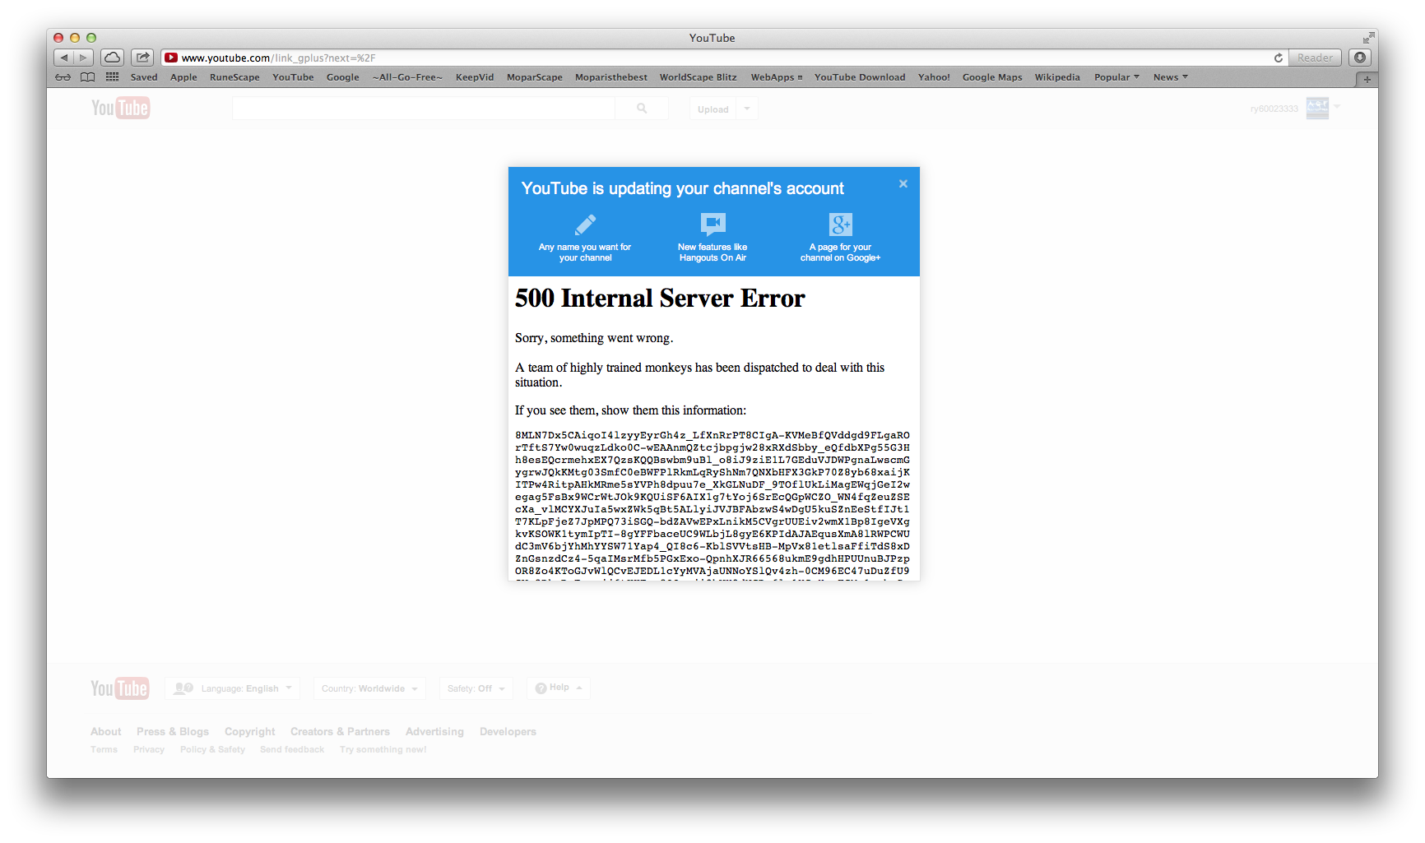Open the Creators & Partners link
Viewport: 1425px width, 843px height.
[x=340, y=731]
